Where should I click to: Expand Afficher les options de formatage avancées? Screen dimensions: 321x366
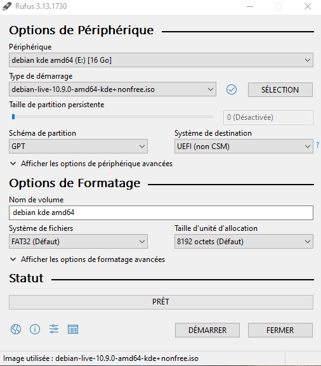pos(88,259)
